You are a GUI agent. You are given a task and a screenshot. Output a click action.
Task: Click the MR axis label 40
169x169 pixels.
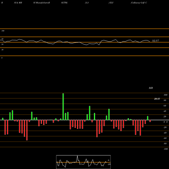pyautogui.click(x=165, y=111)
